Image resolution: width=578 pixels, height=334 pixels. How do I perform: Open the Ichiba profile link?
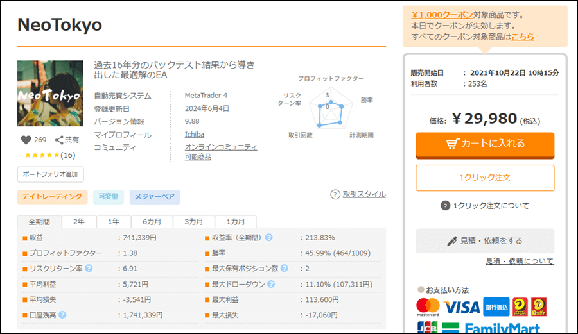tap(195, 135)
